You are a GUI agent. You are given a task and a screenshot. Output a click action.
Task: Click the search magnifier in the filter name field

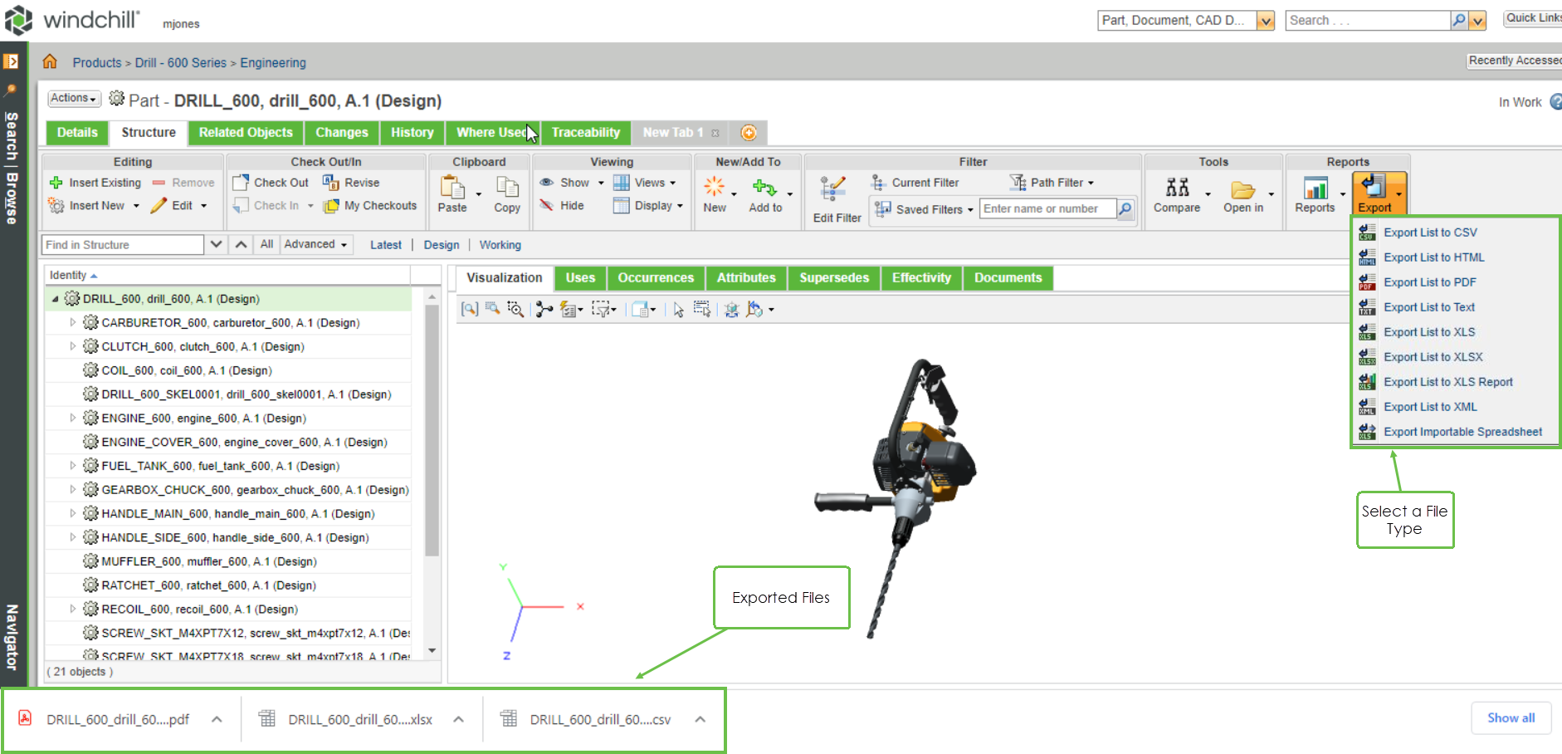coord(1125,208)
